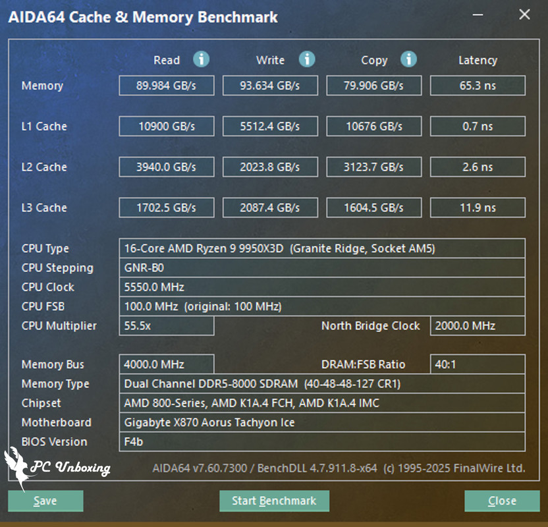Click the Read column header

(167, 60)
